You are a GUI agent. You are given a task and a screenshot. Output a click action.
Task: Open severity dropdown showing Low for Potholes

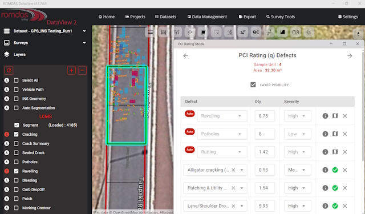298,134
